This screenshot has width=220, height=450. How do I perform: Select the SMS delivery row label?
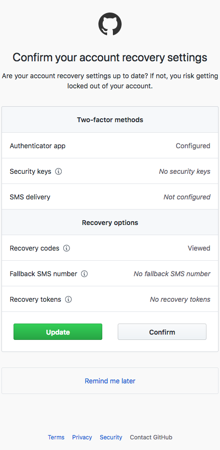[30, 197]
